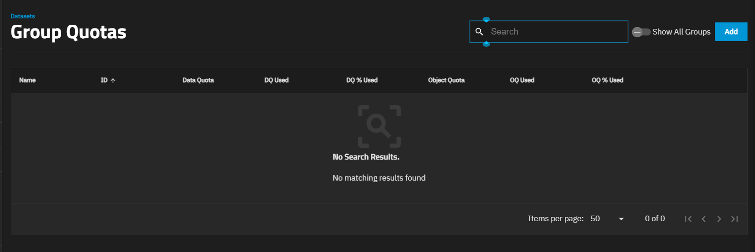Open the Items per page dropdown
Screen dimensions: 755x252
607,219
